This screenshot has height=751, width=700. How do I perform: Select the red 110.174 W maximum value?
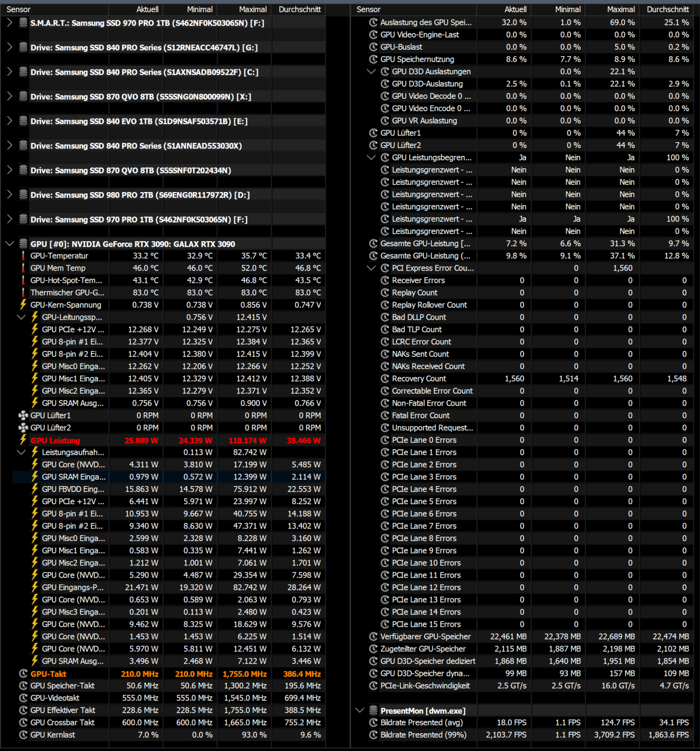[247, 441]
